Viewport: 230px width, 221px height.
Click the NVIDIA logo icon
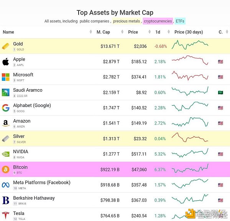[6, 154]
